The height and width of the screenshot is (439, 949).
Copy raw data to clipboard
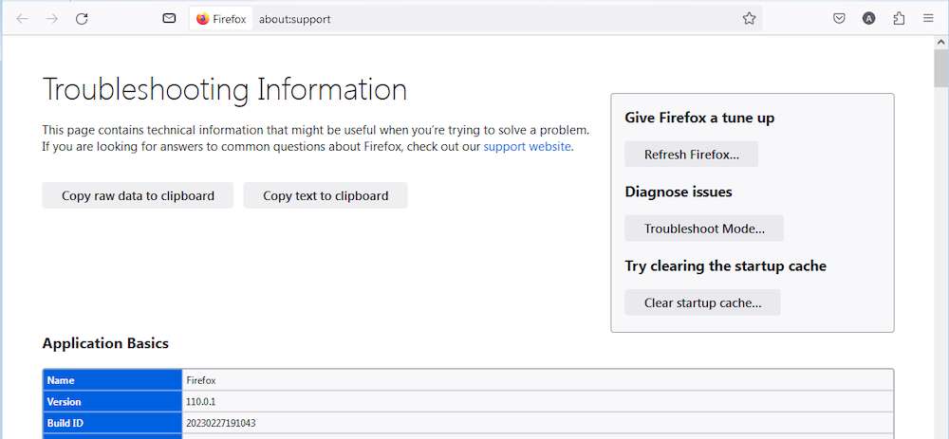tap(138, 195)
